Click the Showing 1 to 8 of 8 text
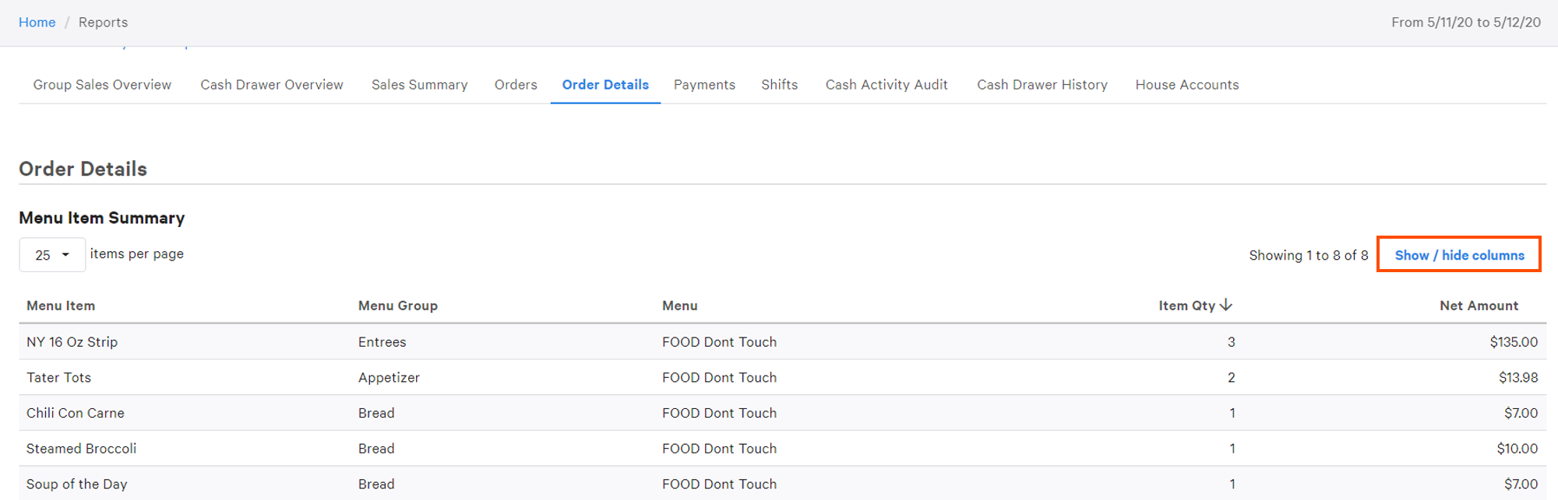The height and width of the screenshot is (500, 1558). (x=1308, y=255)
